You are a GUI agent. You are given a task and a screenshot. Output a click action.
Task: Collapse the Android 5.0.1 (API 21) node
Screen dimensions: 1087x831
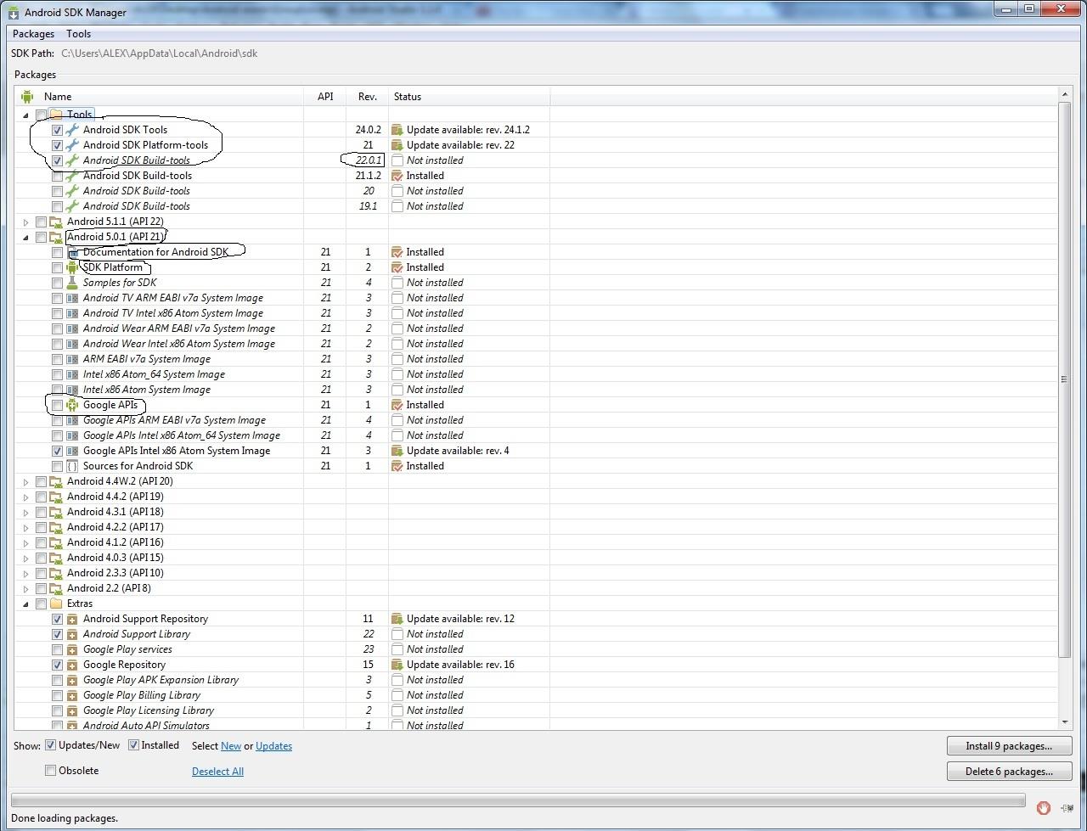(25, 237)
